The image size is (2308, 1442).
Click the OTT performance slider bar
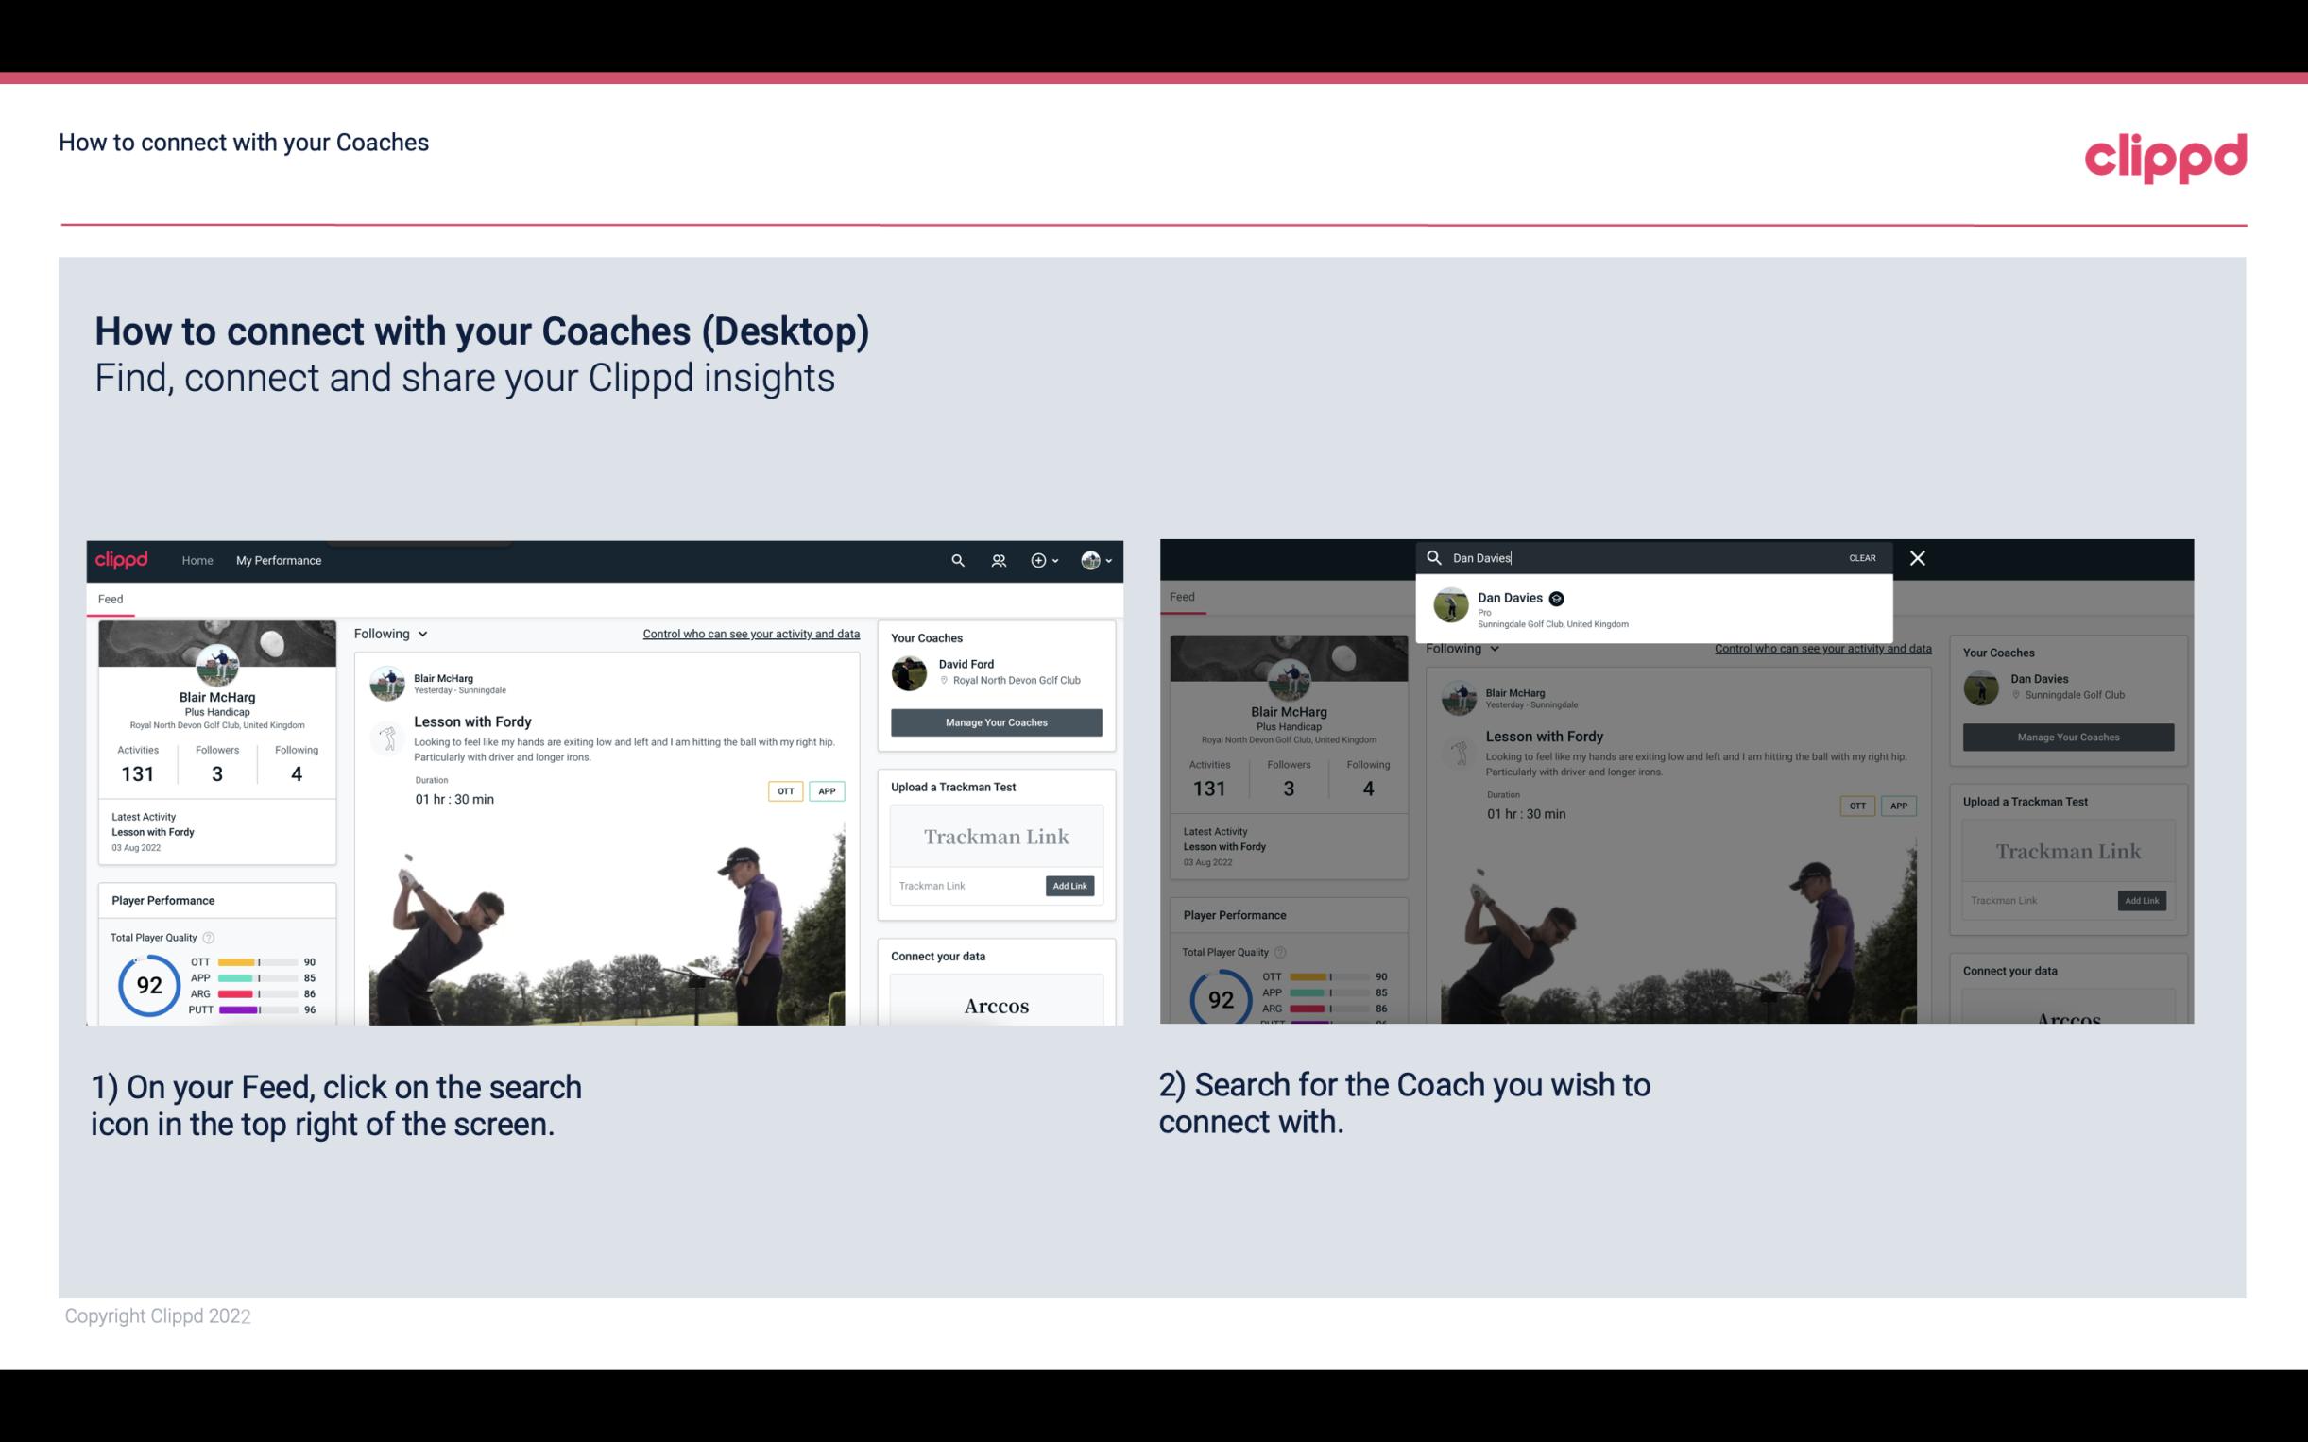(258, 962)
